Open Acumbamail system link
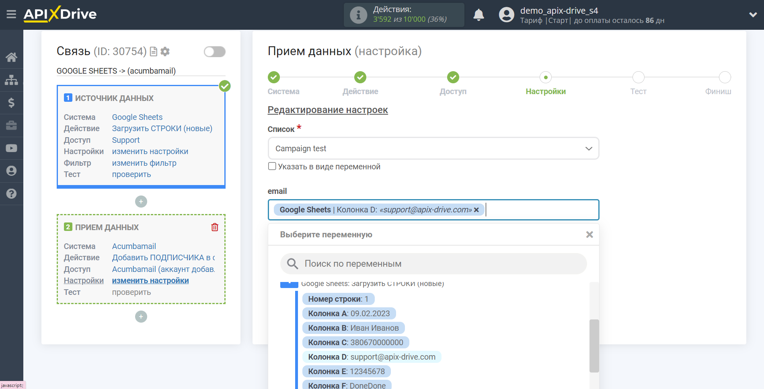 (x=134, y=246)
